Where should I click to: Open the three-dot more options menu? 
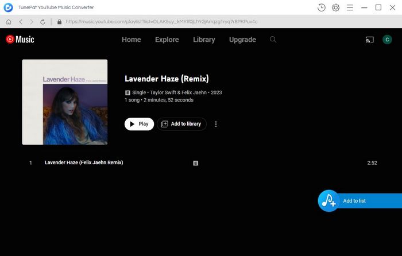click(216, 124)
